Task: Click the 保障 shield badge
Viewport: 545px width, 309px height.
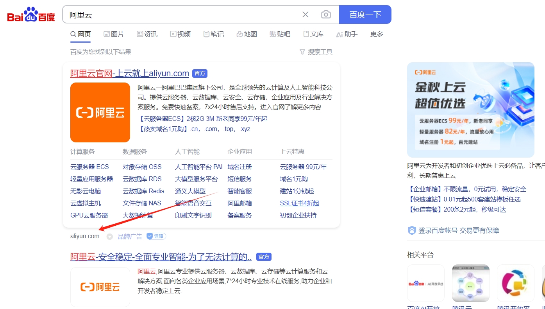Action: click(x=156, y=236)
